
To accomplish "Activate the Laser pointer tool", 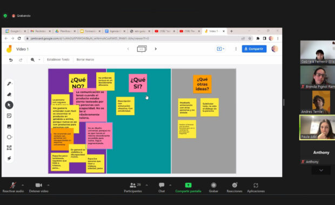I will pos(9,158).
